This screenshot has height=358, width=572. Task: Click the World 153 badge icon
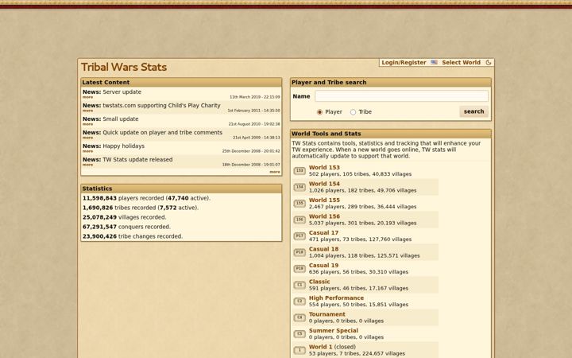coord(300,170)
